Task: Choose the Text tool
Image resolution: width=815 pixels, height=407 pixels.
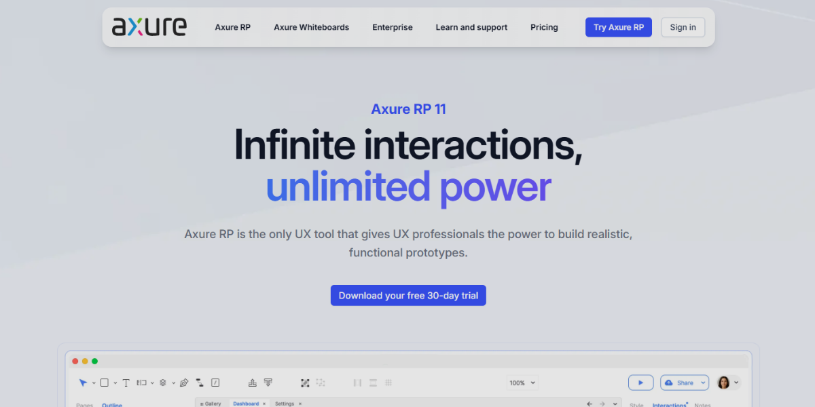Action: pos(126,383)
